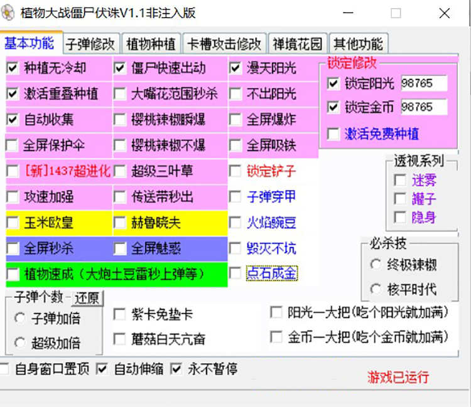The image size is (471, 407).
Task: Tick 传送带秒出 checkbox
Action: pos(119,197)
